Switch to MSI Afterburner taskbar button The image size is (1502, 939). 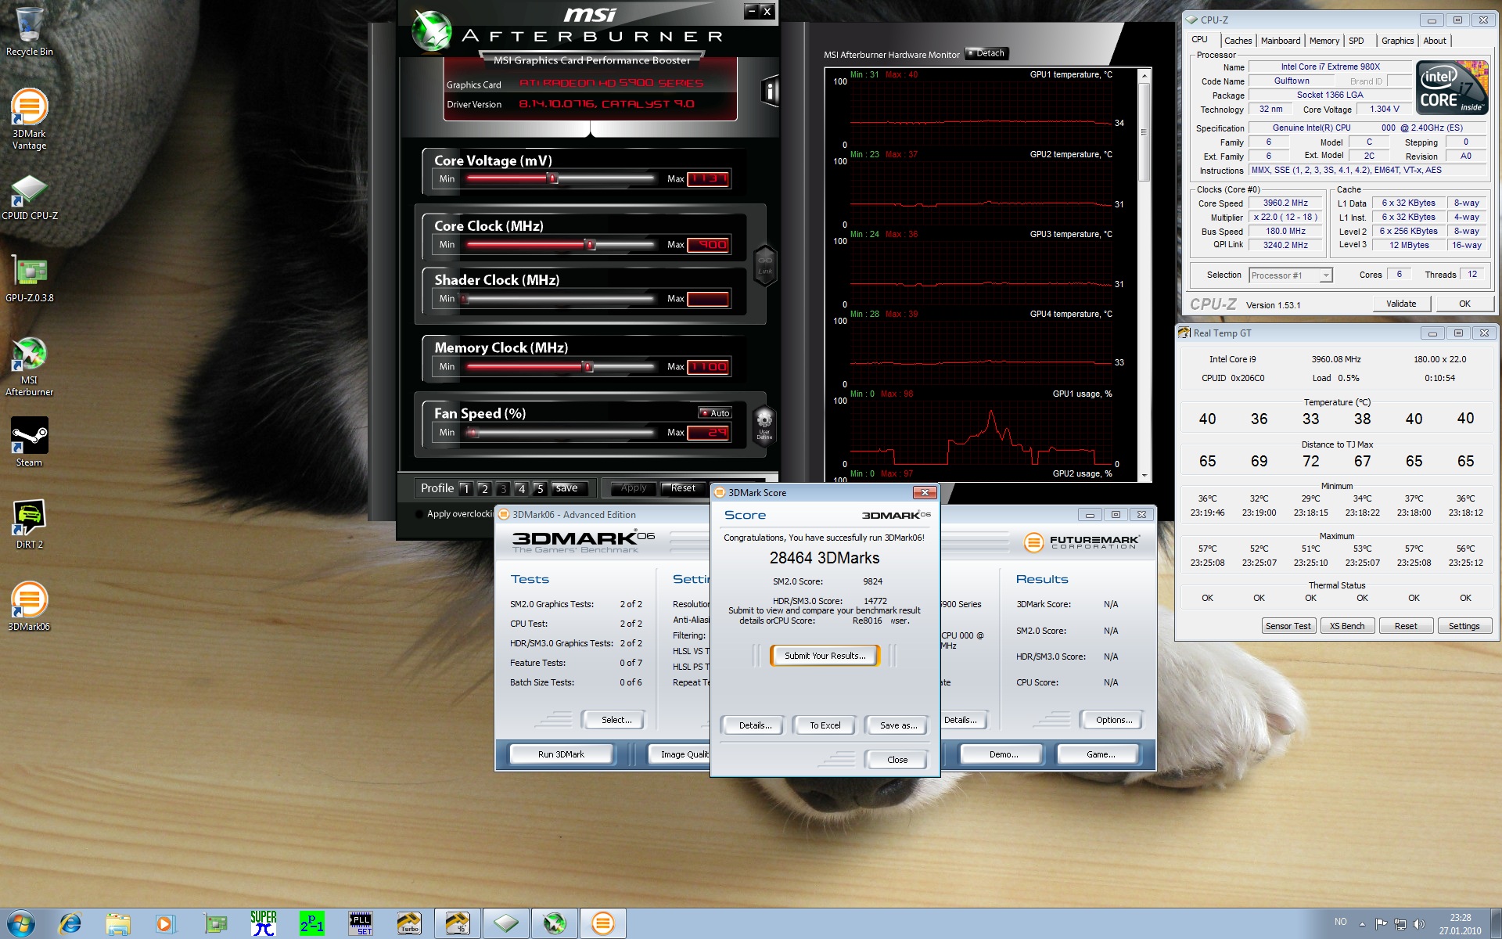click(x=555, y=924)
